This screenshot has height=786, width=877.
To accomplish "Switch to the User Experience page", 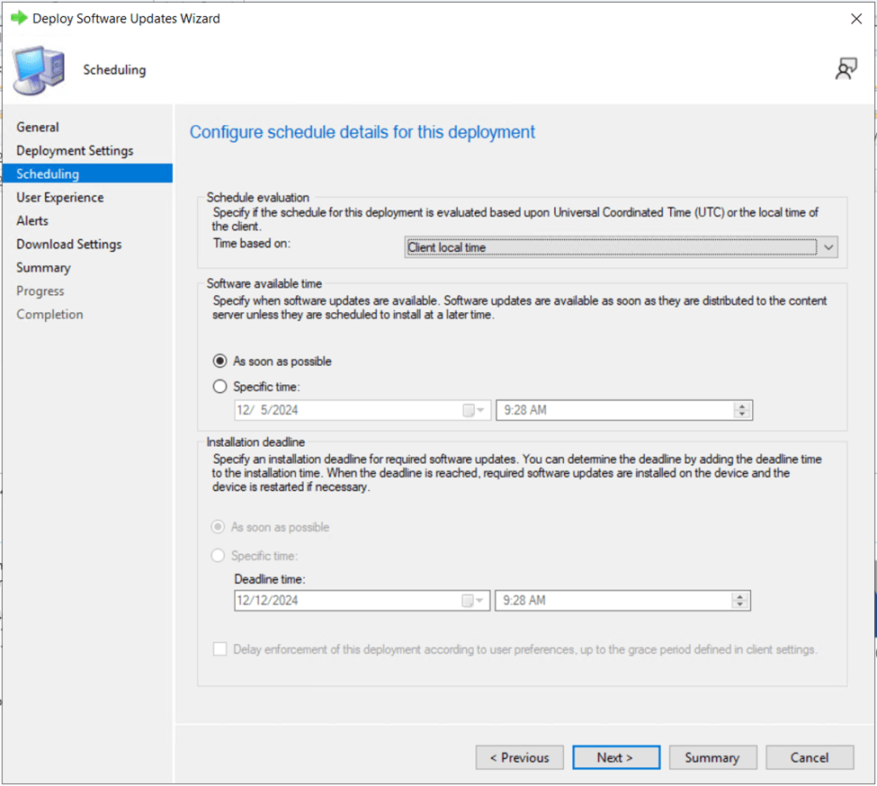I will [60, 198].
